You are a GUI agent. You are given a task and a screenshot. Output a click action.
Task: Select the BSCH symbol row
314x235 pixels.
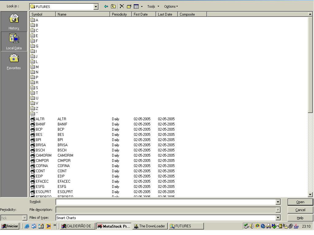click(x=40, y=150)
